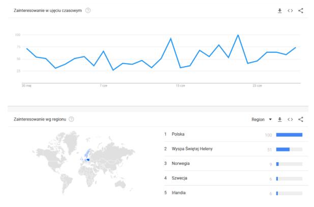Image resolution: width=314 pixels, height=207 pixels.
Task: Click Poland highlighted on the world map
Action: 88,160
